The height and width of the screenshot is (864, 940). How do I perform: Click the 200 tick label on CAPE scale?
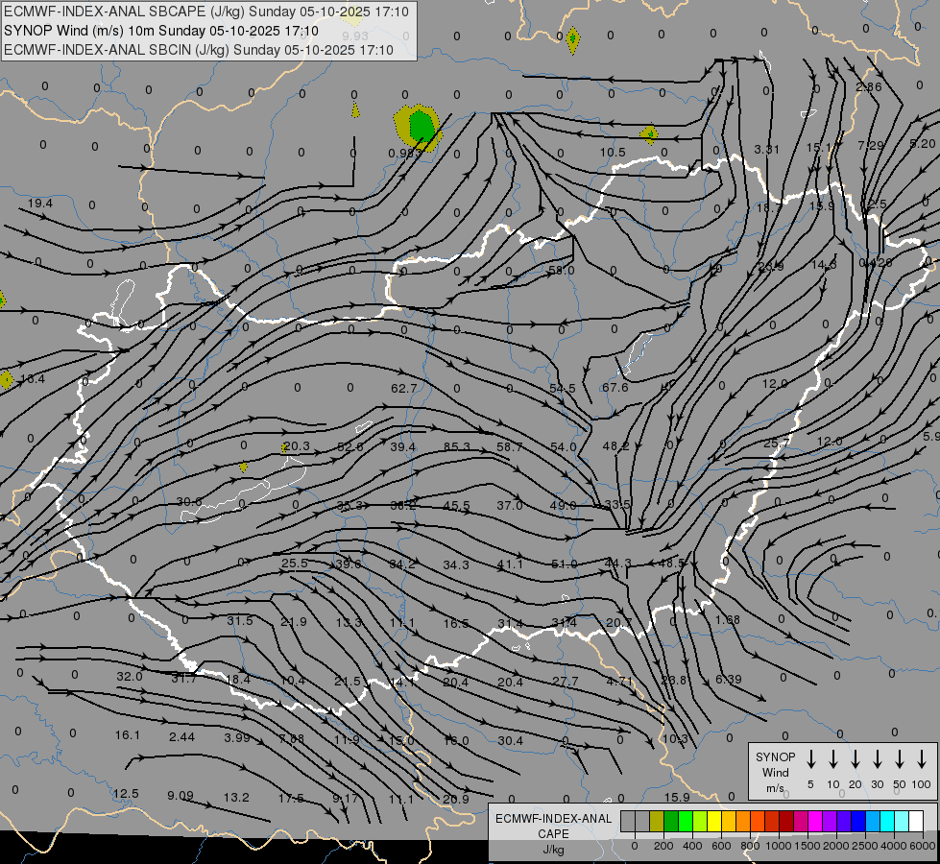point(663,846)
